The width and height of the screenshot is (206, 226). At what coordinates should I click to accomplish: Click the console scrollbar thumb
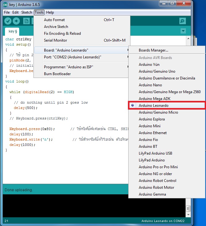[x=188, y=209]
